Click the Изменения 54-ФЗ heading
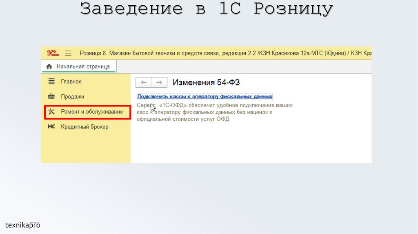The image size is (418, 234). click(206, 82)
